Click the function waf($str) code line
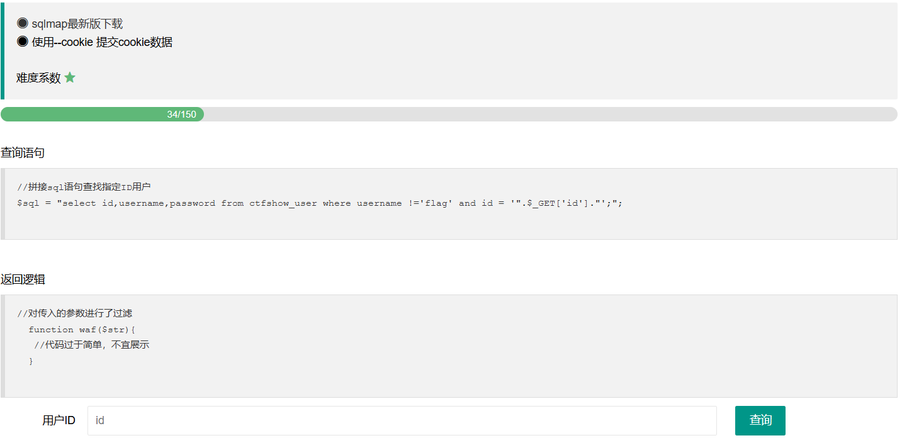Screen dimensions: 902x438 82,330
